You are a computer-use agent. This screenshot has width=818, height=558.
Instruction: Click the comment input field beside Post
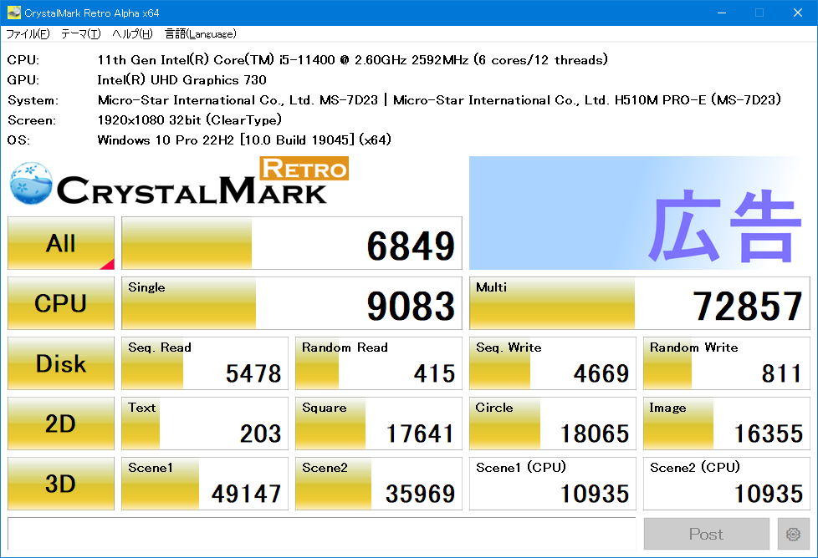click(322, 534)
